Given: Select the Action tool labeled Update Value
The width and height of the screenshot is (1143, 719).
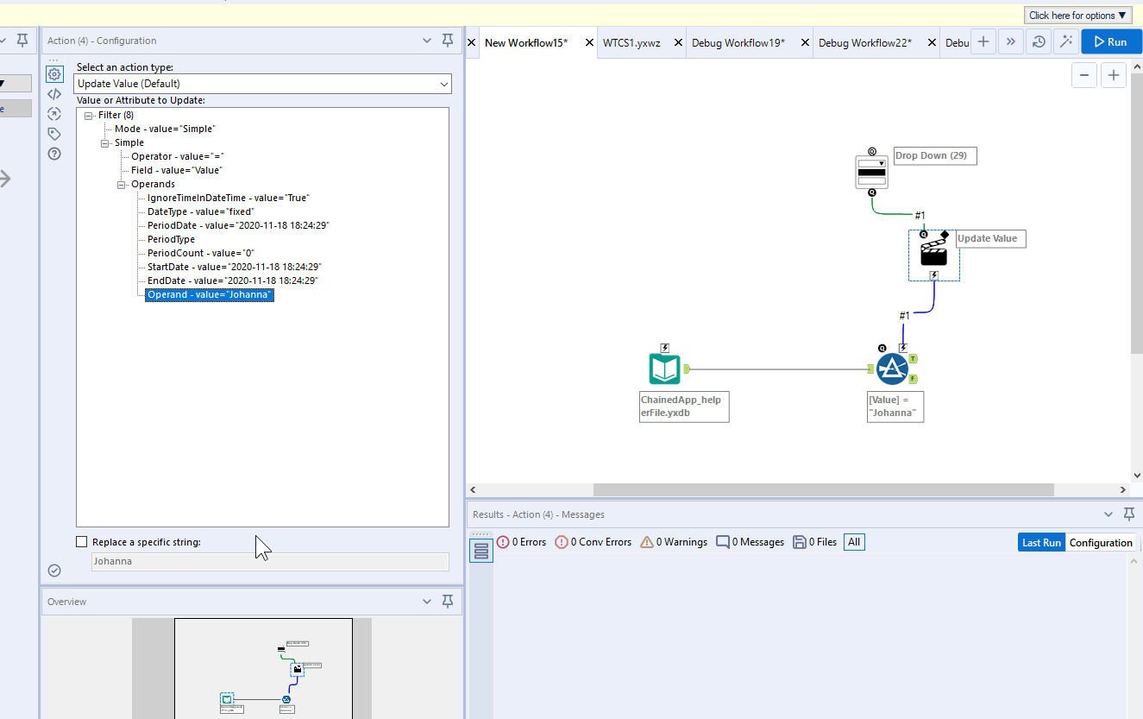Looking at the screenshot, I should tap(933, 255).
